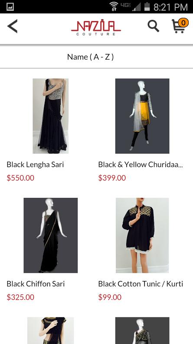Open Black Lengha Sari product image
Image resolution: width=193 pixels, height=344 pixels.
(x=51, y=116)
